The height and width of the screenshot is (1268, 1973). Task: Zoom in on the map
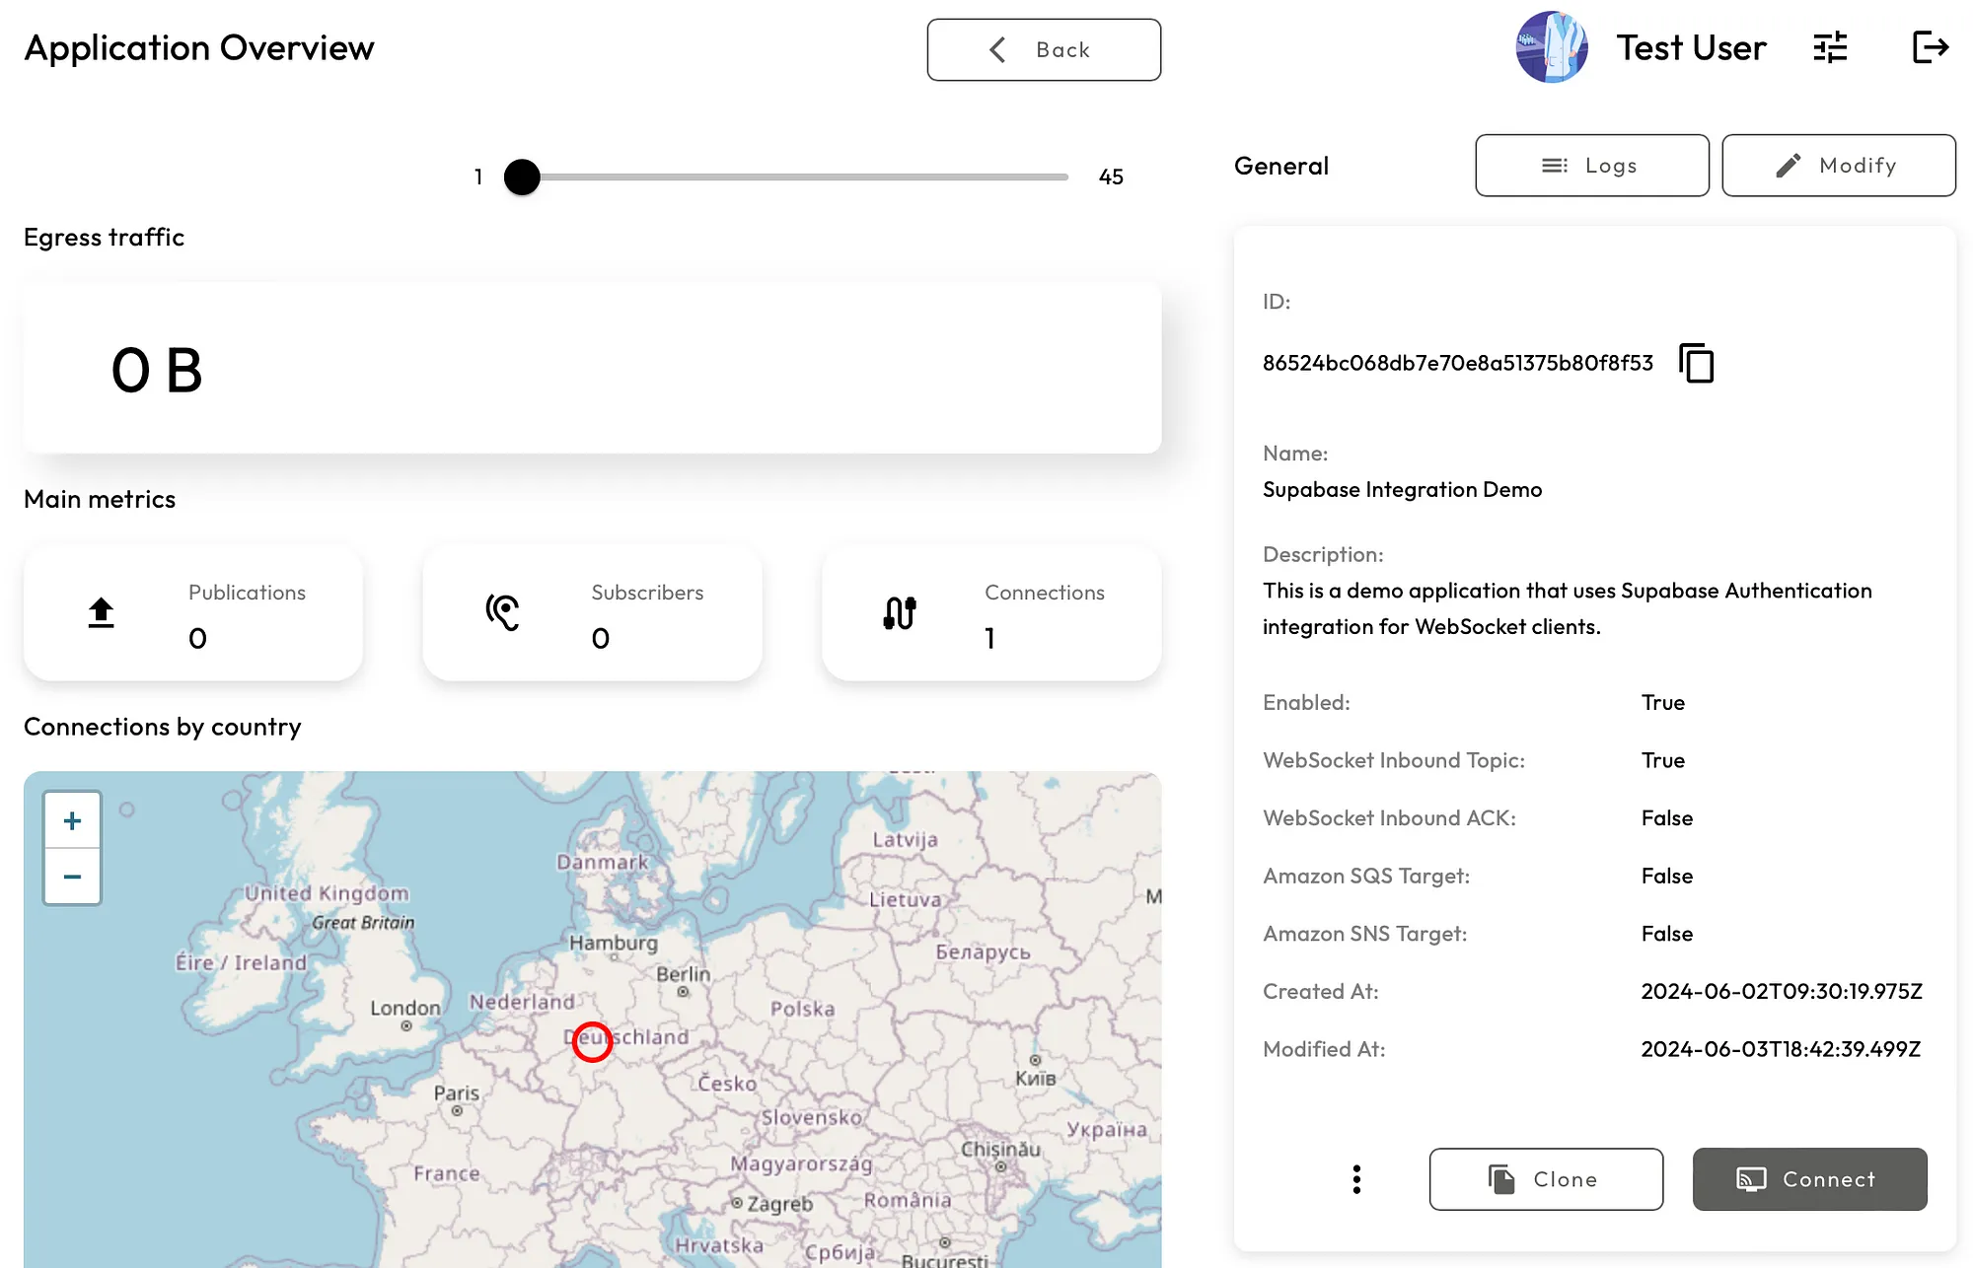(72, 820)
